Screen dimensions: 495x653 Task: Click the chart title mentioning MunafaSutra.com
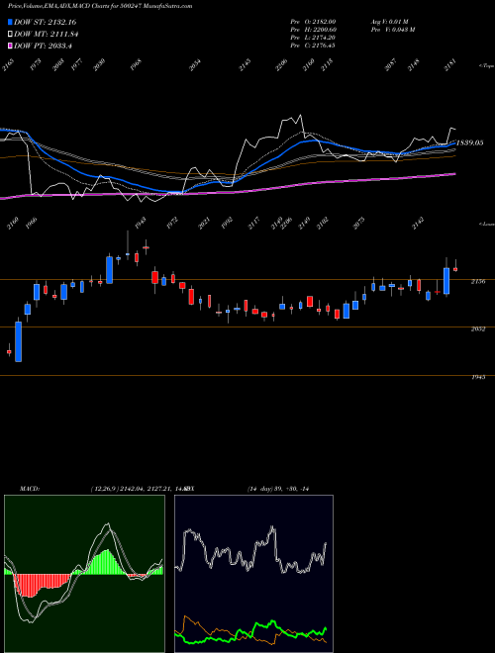coord(100,7)
